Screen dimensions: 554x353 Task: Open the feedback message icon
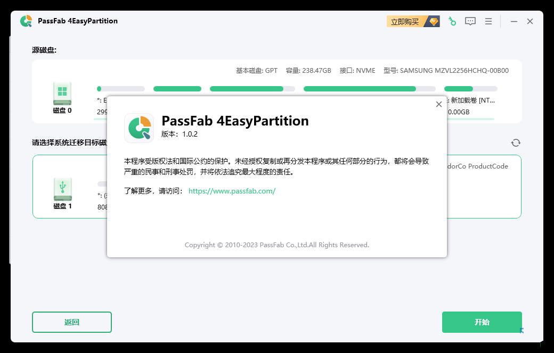470,21
